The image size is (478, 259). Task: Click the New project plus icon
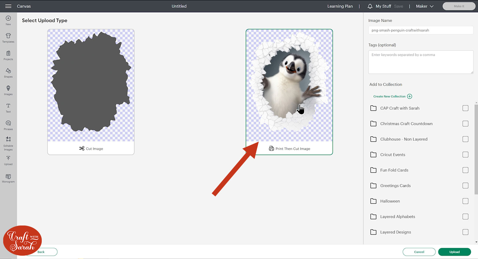[8, 18]
